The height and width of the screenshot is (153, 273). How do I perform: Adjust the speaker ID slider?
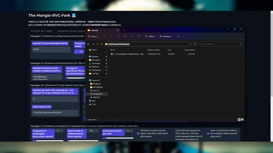click(x=76, y=78)
